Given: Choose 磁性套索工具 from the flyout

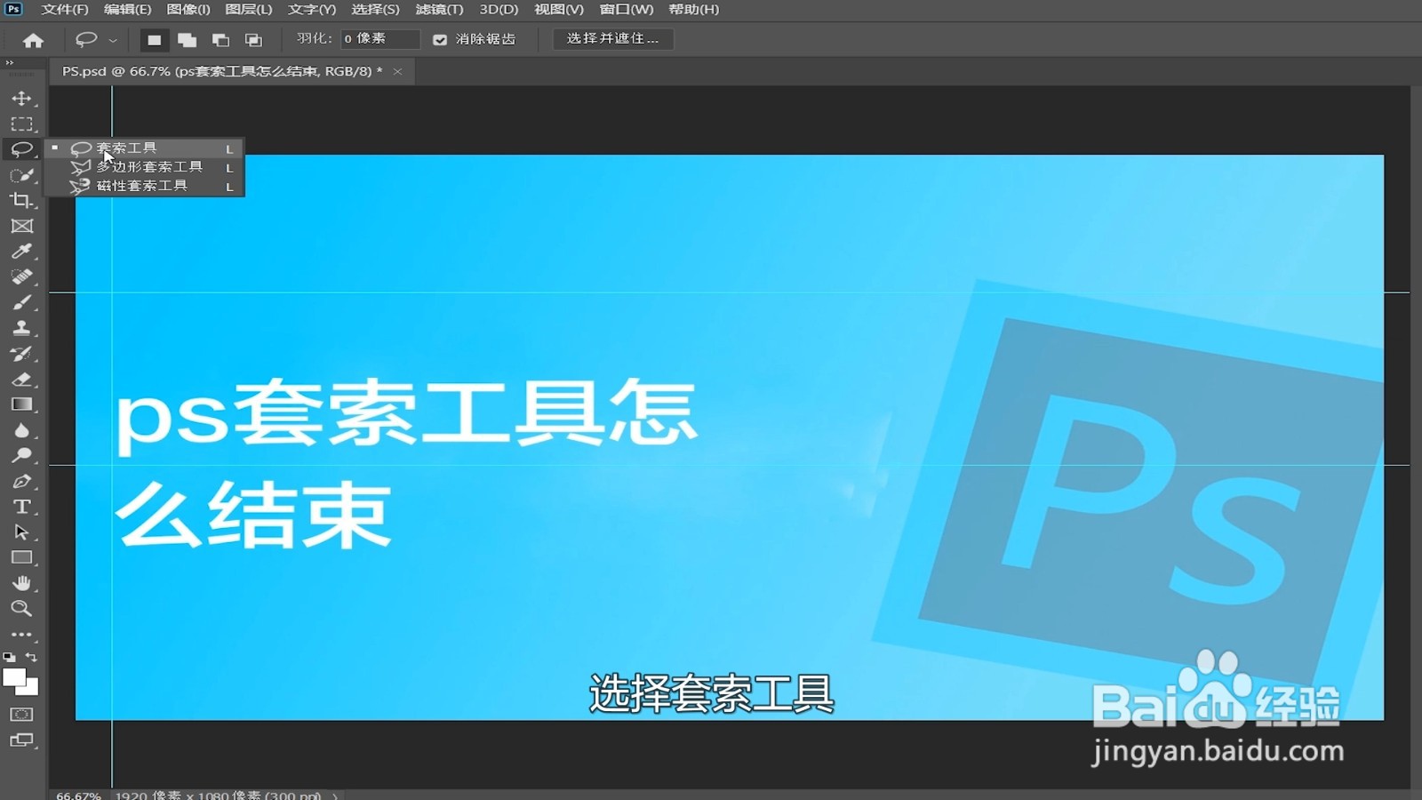Looking at the screenshot, I should pos(145,186).
